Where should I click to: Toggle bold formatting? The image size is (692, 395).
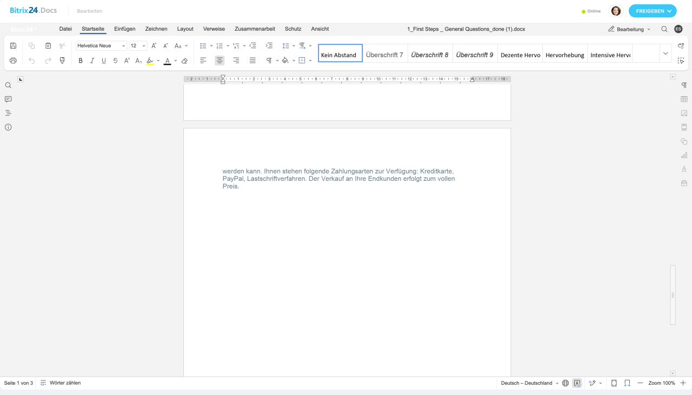click(81, 61)
